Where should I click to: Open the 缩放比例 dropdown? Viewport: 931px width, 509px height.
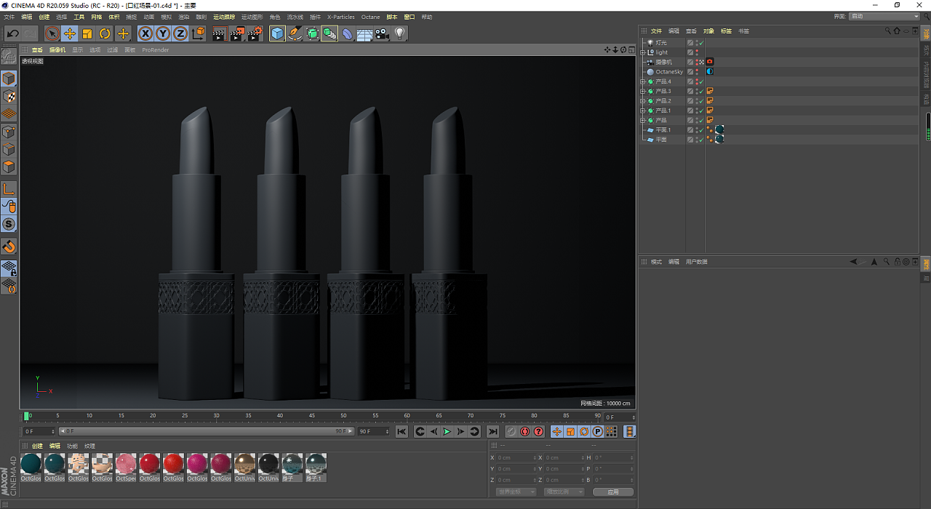pos(564,492)
